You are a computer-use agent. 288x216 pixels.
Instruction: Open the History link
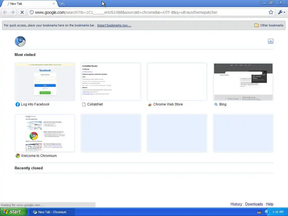(x=236, y=204)
